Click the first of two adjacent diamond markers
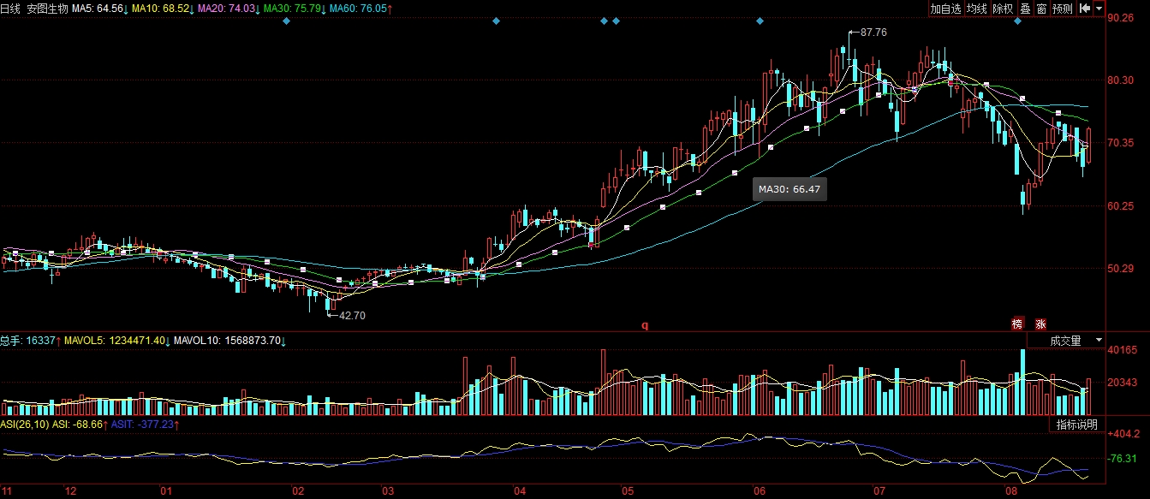 click(604, 21)
